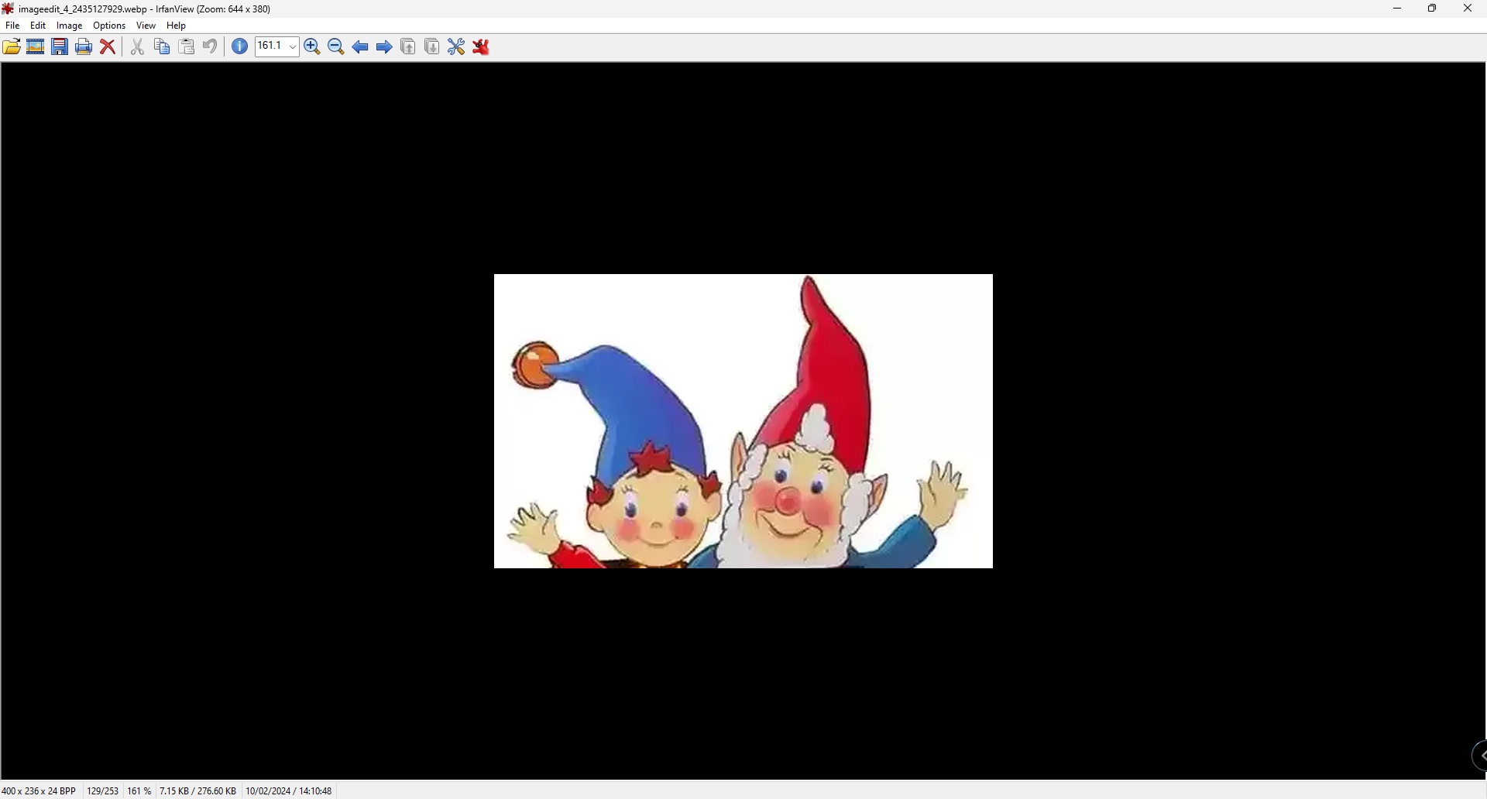This screenshot has height=799, width=1487.
Task: Cut selection with the scissors icon
Action: pos(138,47)
